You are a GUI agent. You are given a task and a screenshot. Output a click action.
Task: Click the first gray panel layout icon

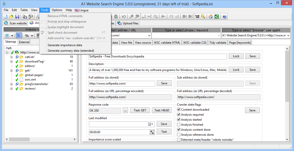pyautogui.click(x=185, y=17)
